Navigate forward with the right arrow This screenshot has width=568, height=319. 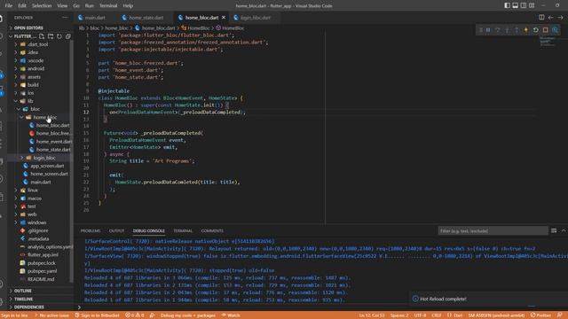point(560,18)
